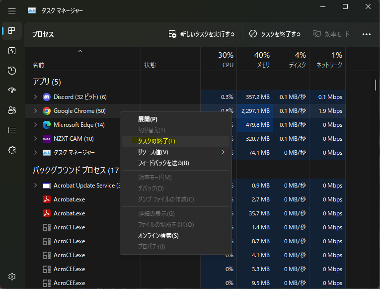
Task: Click 効率モード toolbar button
Action: 331,34
